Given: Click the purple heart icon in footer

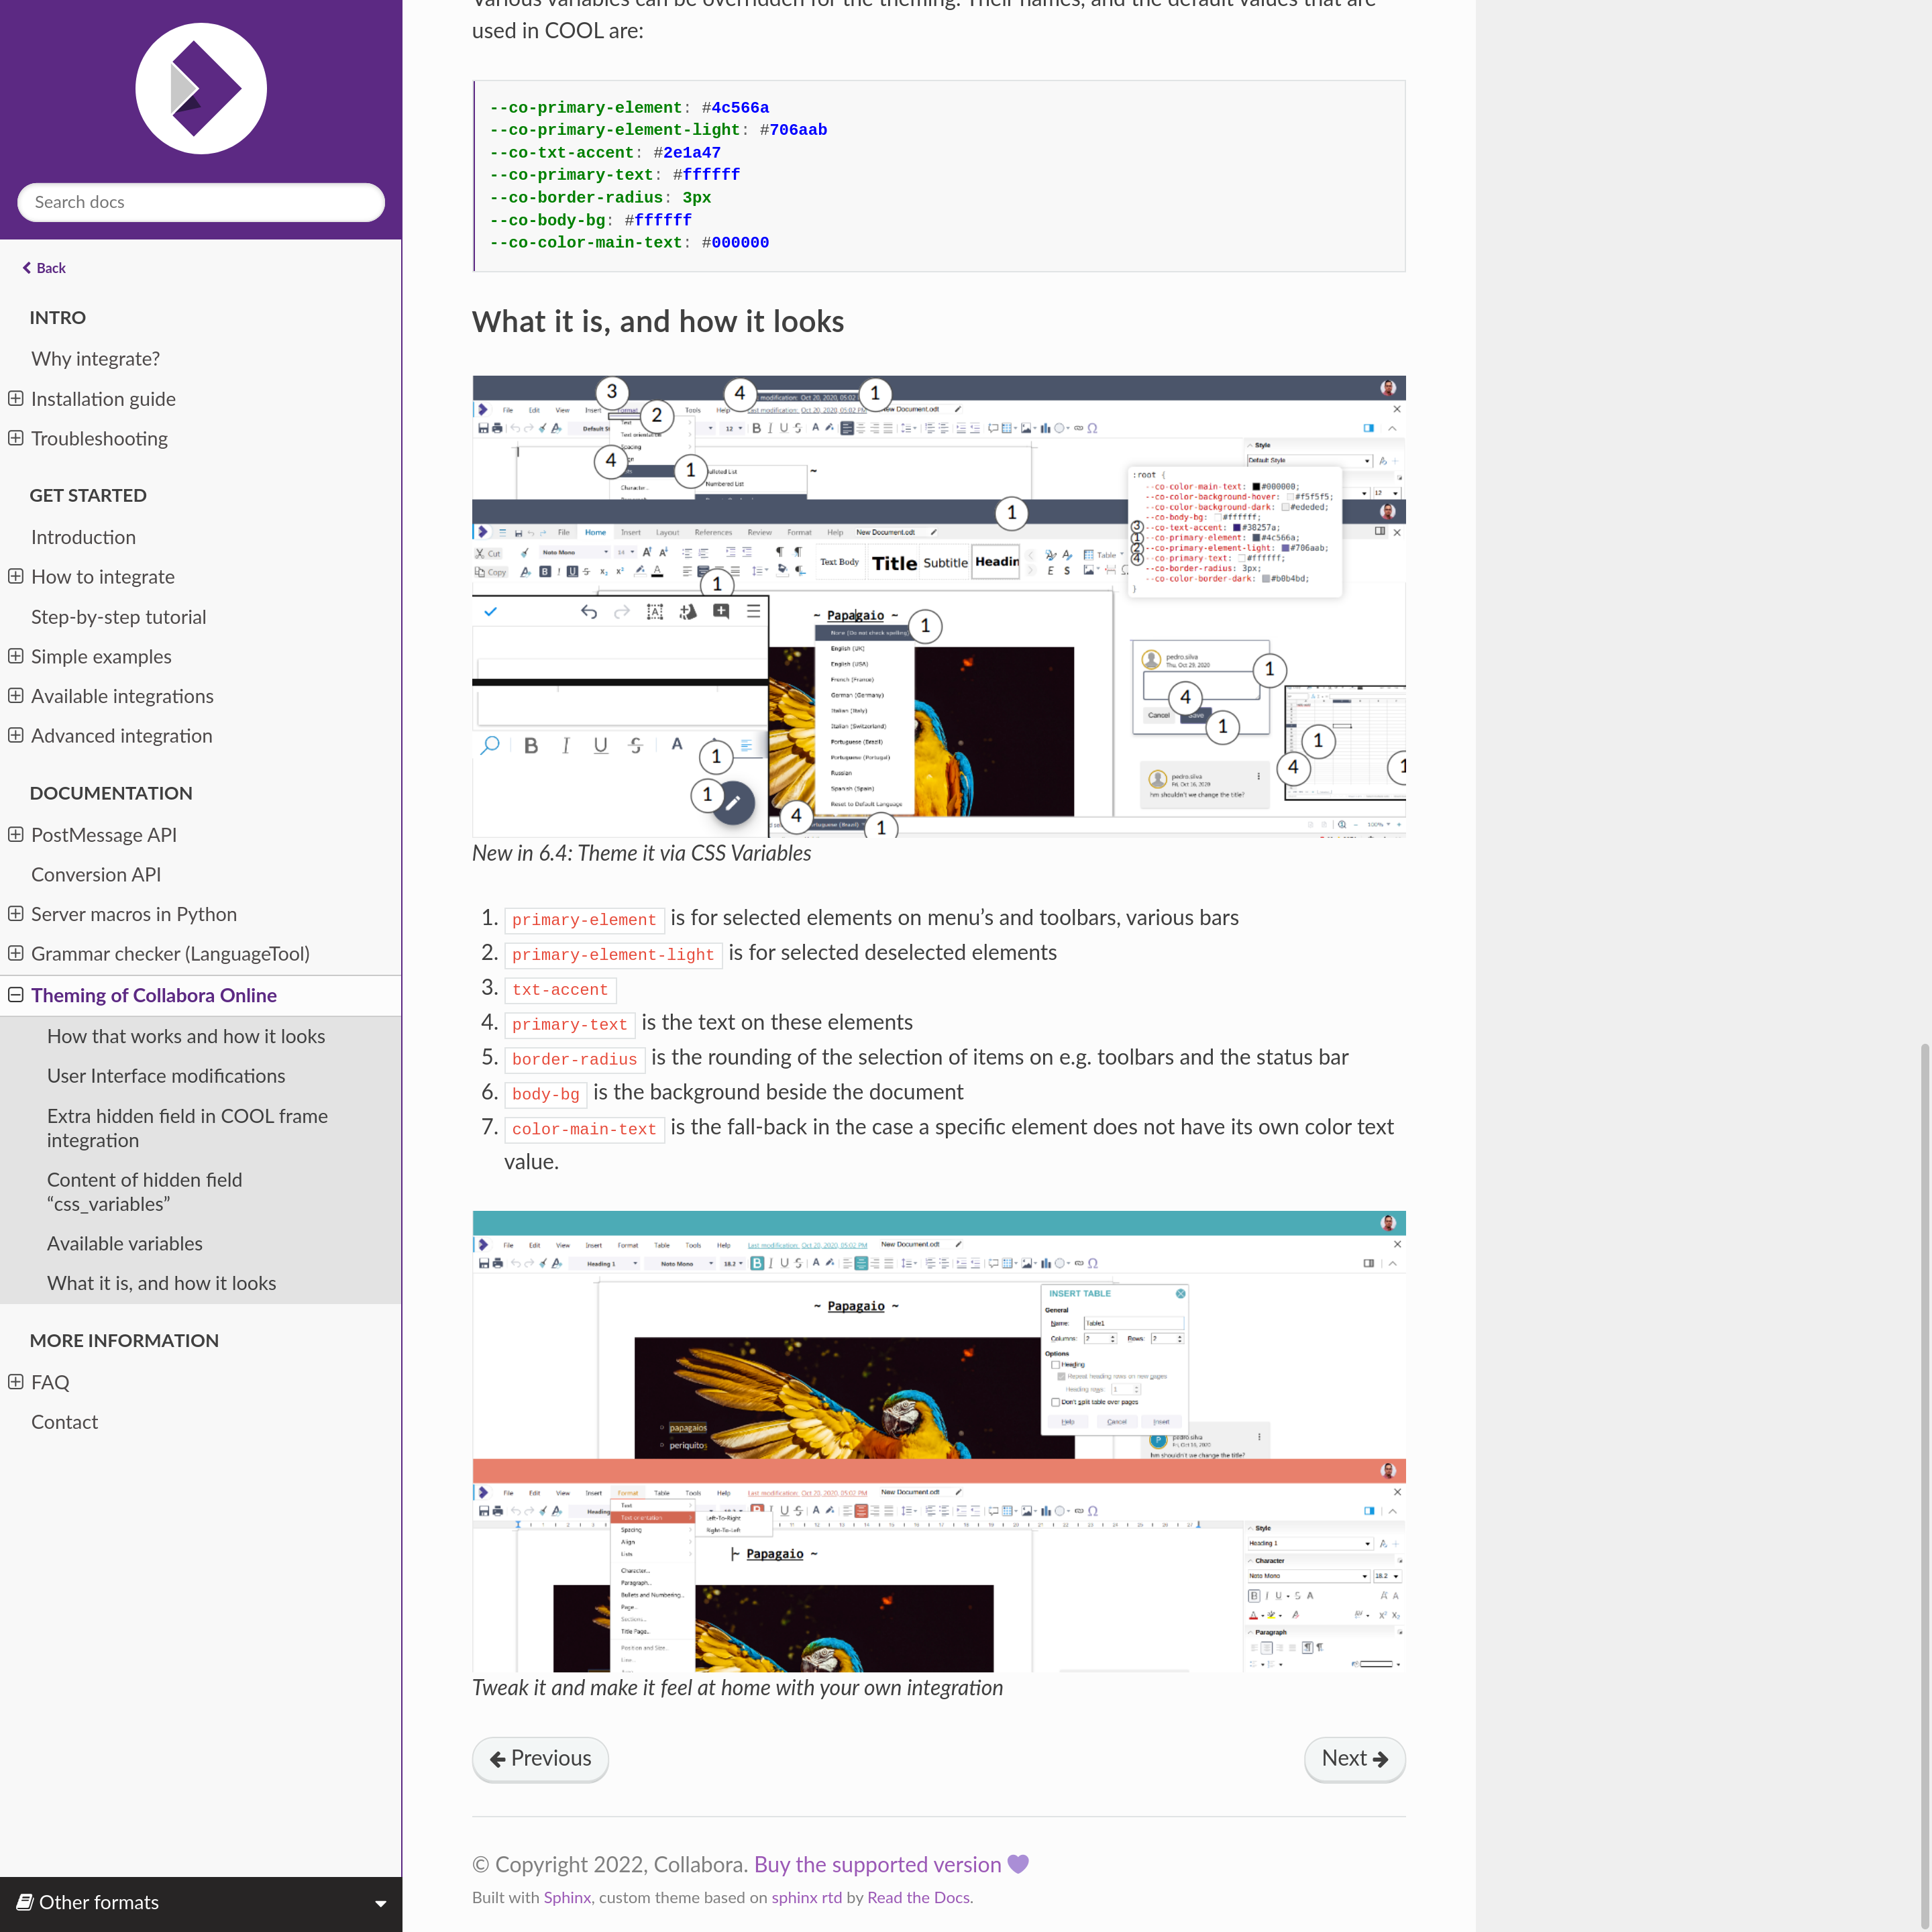Looking at the screenshot, I should click(x=1018, y=1864).
